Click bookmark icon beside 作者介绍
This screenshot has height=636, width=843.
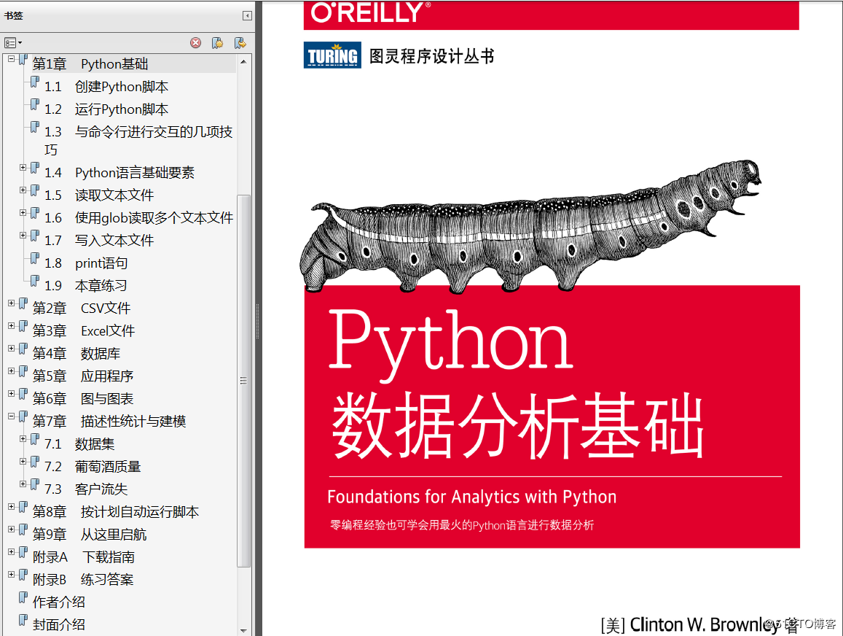pyautogui.click(x=23, y=598)
